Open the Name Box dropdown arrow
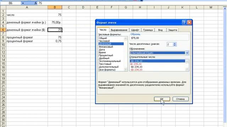The image size is (227, 127). click(23, 3)
